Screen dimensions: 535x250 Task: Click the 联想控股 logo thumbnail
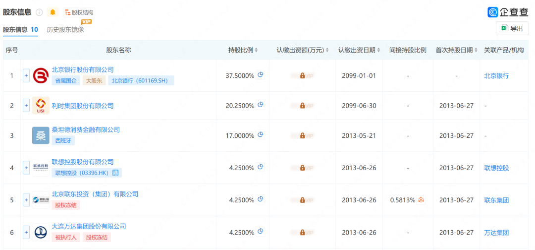click(41, 168)
